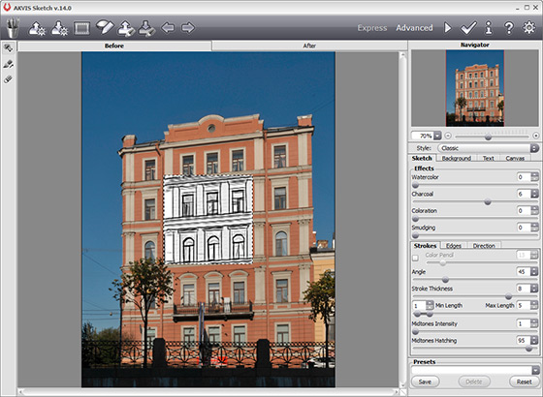Click the Undo left arrow icon
Viewport: 543px width, 397px height.
point(168,28)
